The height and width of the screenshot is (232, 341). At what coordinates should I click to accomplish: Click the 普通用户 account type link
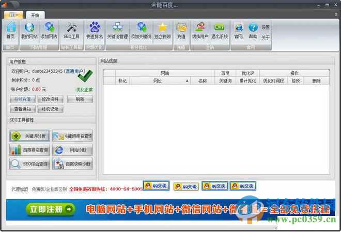pyautogui.click(x=75, y=71)
